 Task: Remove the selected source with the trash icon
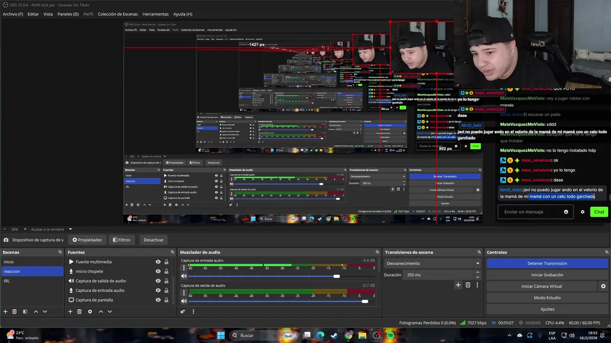point(79,312)
